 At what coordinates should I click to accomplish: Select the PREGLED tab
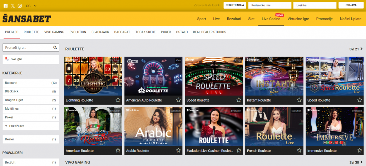click(x=12, y=32)
